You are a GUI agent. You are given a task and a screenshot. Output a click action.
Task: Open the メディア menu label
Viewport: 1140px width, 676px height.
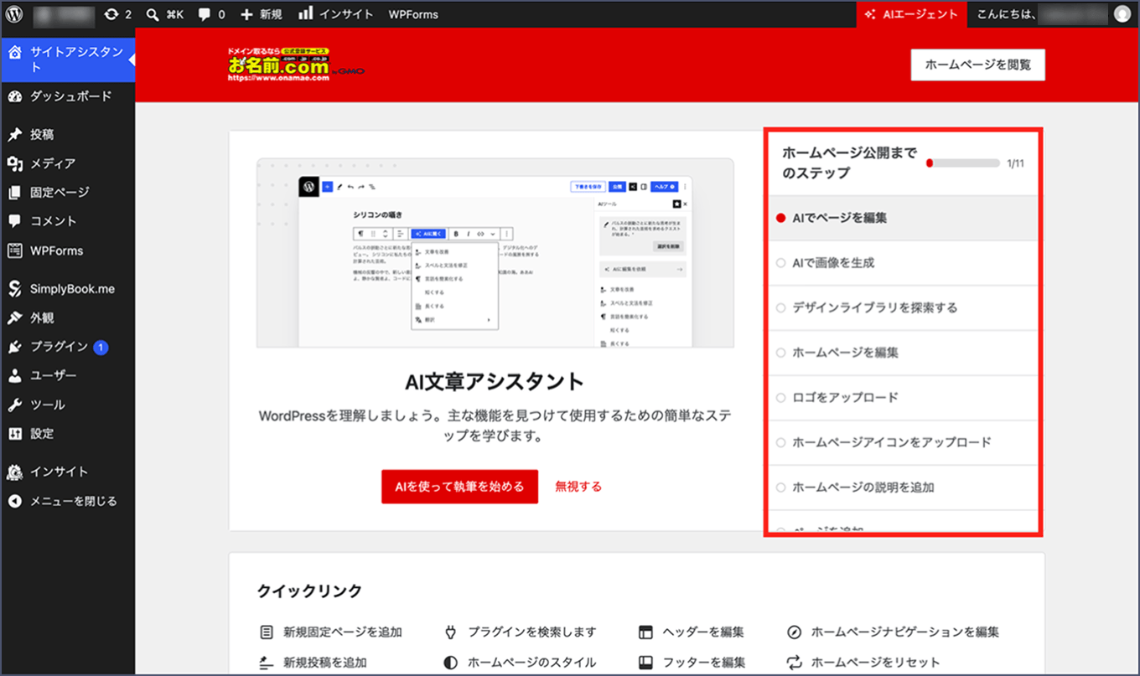(x=53, y=163)
